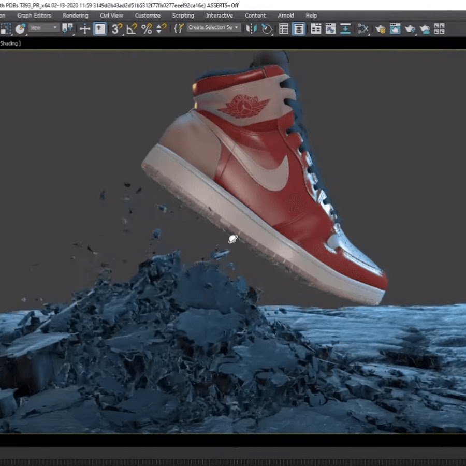
Task: Enable Percent Snap
Action: pyautogui.click(x=147, y=29)
